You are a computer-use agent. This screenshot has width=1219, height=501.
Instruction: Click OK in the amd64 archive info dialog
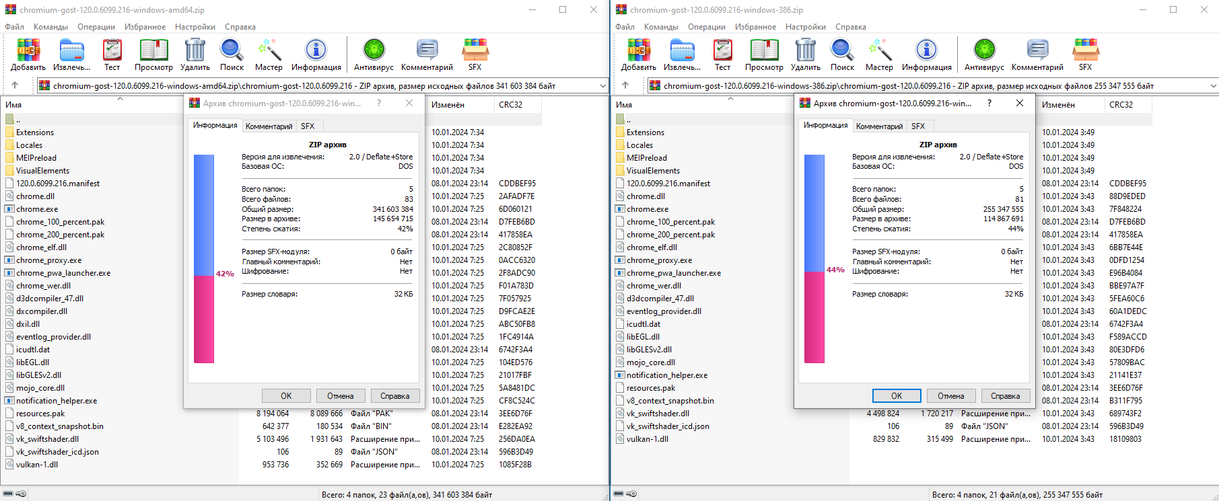point(286,396)
